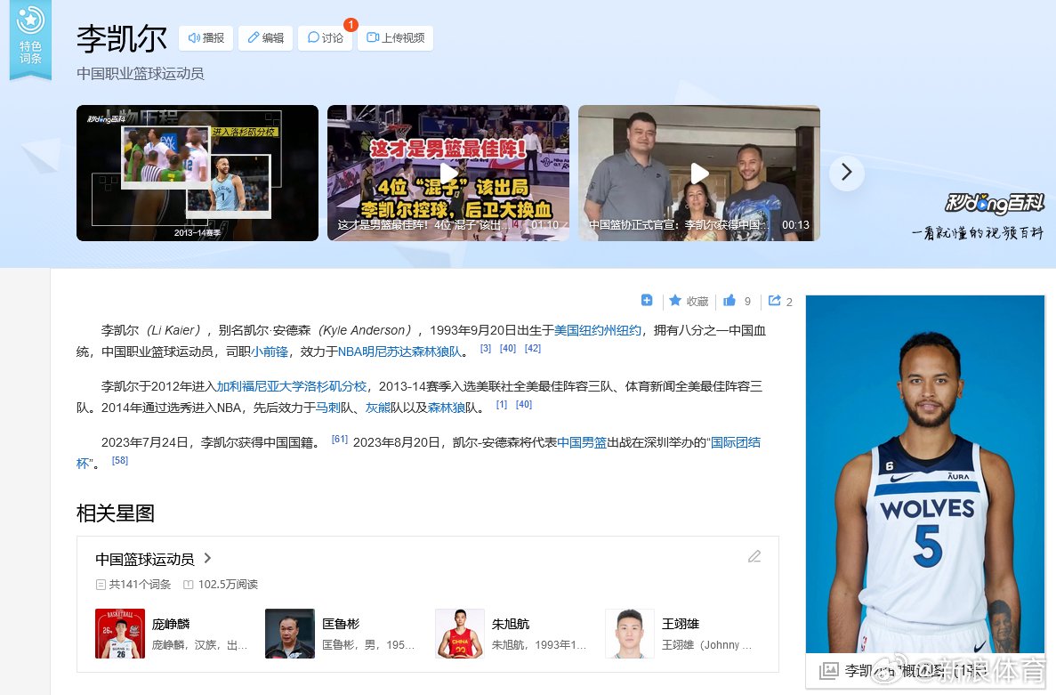
Task: Open the 讨论 discussion tab with notification badge
Action: click(x=326, y=37)
